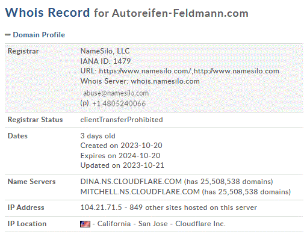This screenshot has height=234, width=304.
Task: Click the Expires on 2024-10-20 date
Action: 120,156
